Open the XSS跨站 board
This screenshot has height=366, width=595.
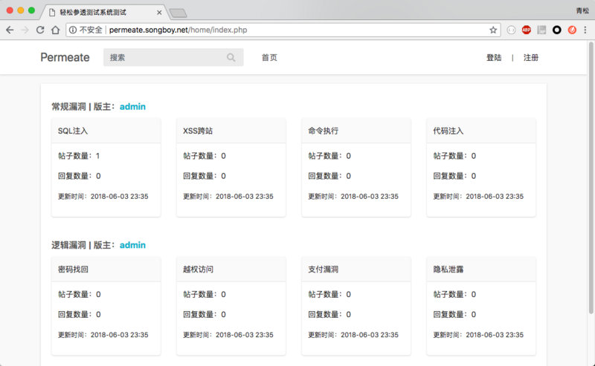point(198,131)
